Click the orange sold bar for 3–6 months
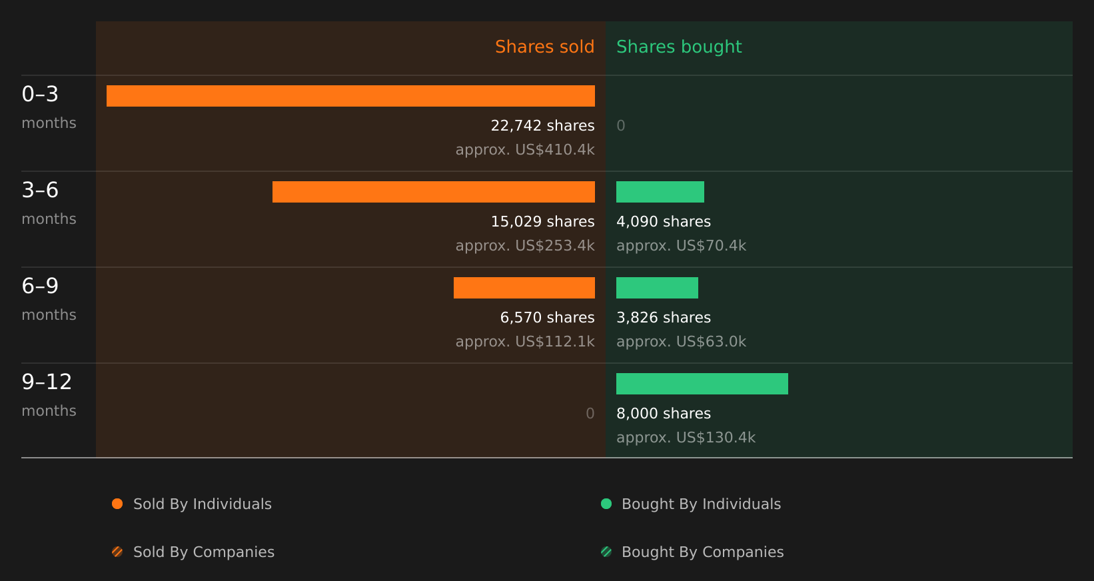Screen dimensions: 1094x581 click(x=434, y=192)
